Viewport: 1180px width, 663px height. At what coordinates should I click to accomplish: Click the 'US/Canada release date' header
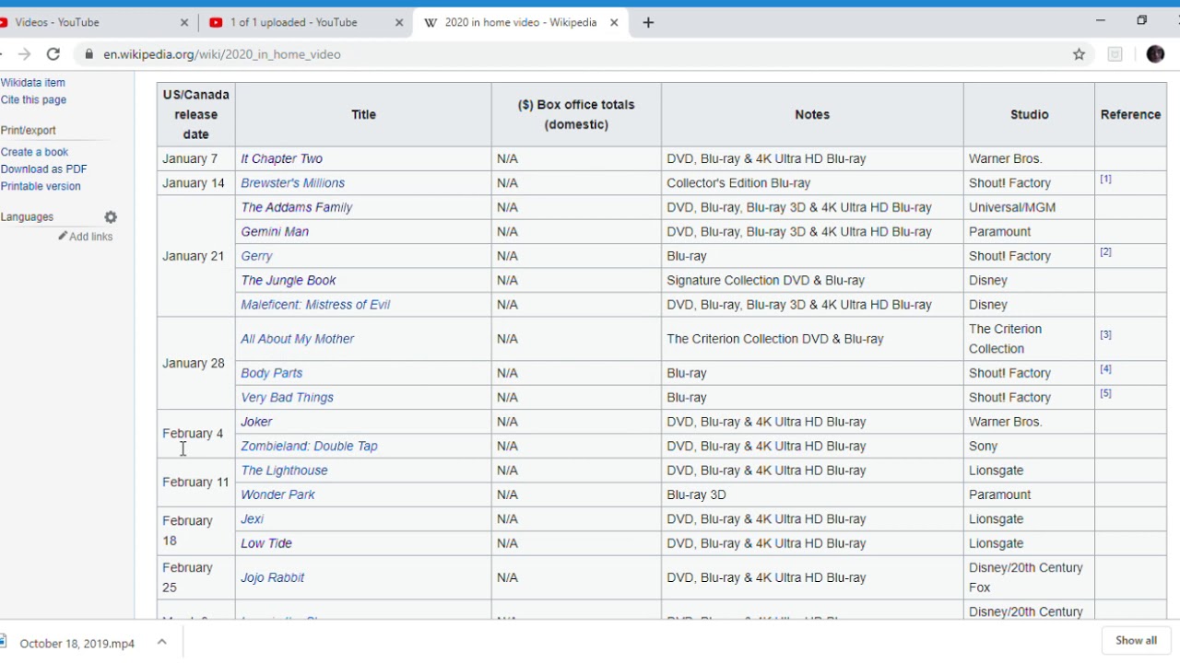pos(195,114)
